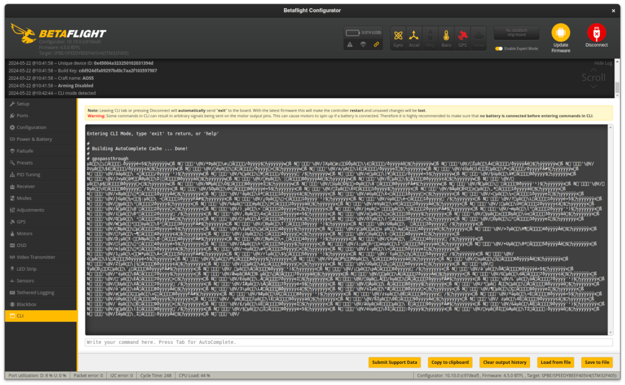Open Adjustments via its sliders icon
This screenshot has width=625, height=385.
pos(12,210)
